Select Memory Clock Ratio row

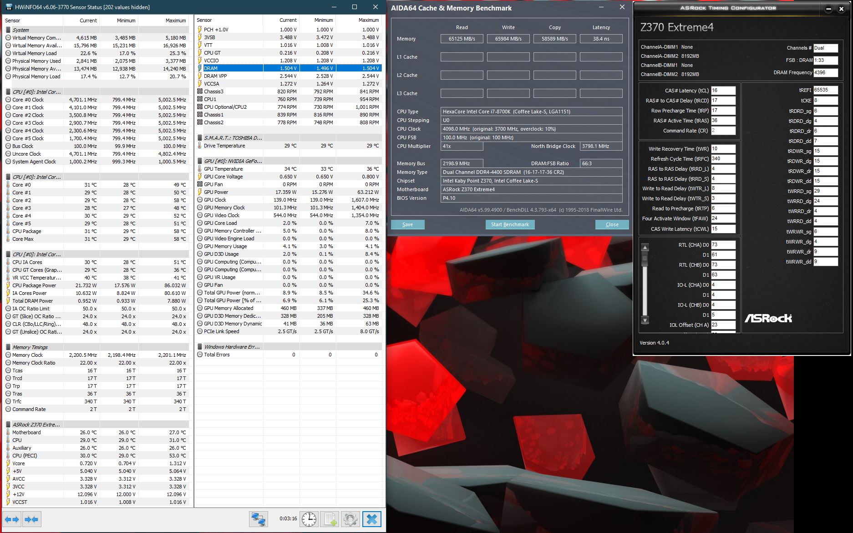click(x=96, y=363)
